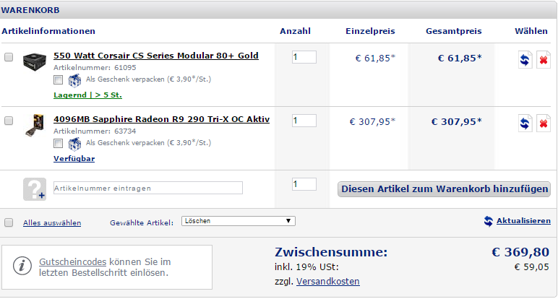Image resolution: width=558 pixels, height=299 pixels.
Task: Open the Versandkosten link
Action: click(327, 281)
